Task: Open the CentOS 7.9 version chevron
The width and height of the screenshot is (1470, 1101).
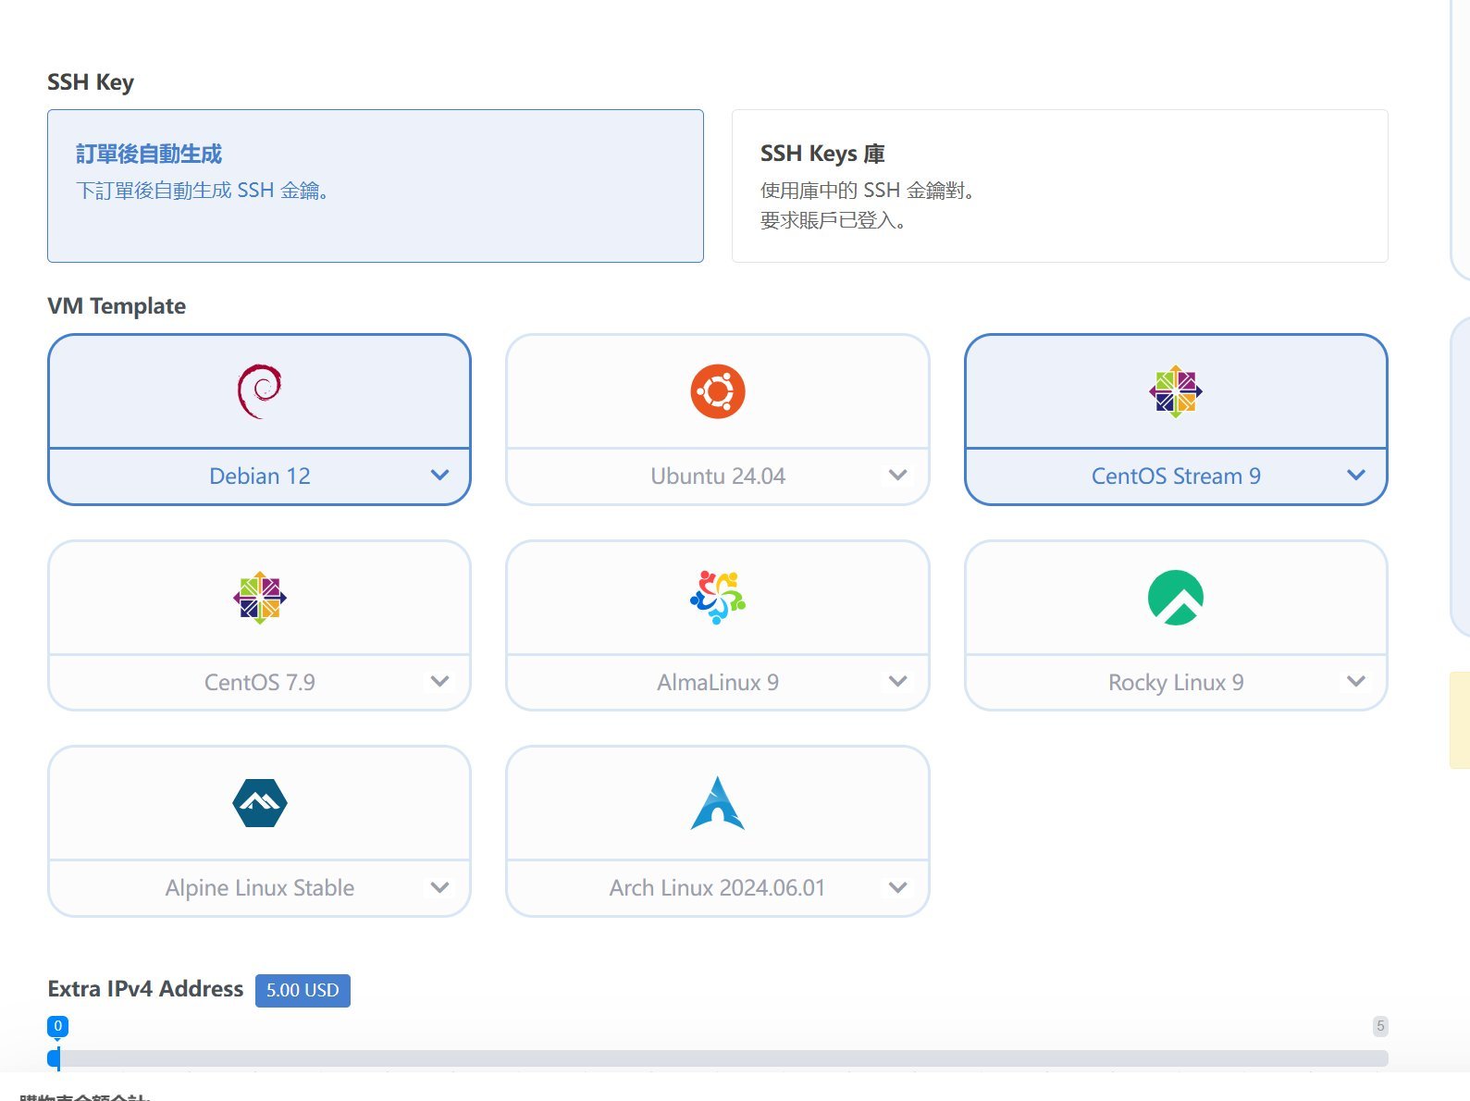Action: 439,682
